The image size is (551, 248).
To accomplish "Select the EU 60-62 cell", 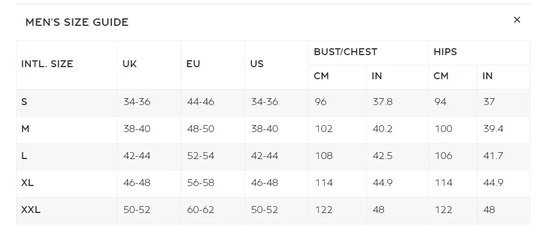I will pyautogui.click(x=201, y=210).
